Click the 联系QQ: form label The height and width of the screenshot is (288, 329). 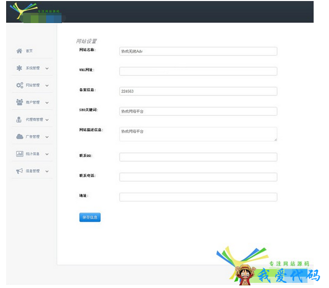[86, 155]
